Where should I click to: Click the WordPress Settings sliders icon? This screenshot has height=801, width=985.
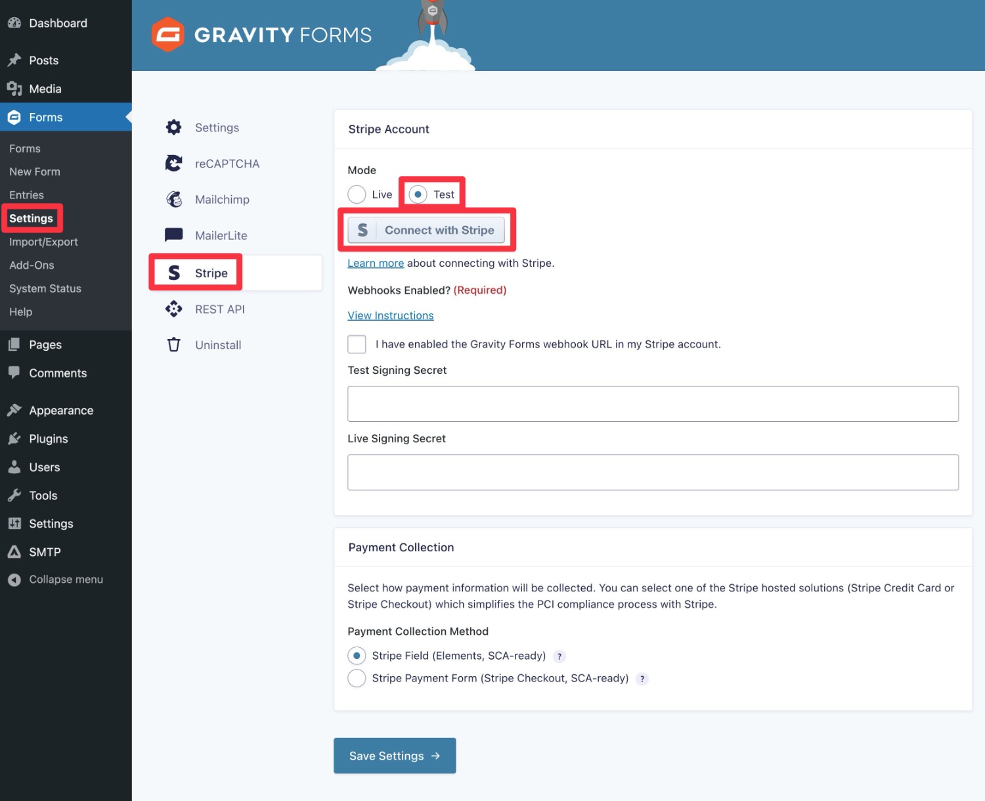pos(14,524)
